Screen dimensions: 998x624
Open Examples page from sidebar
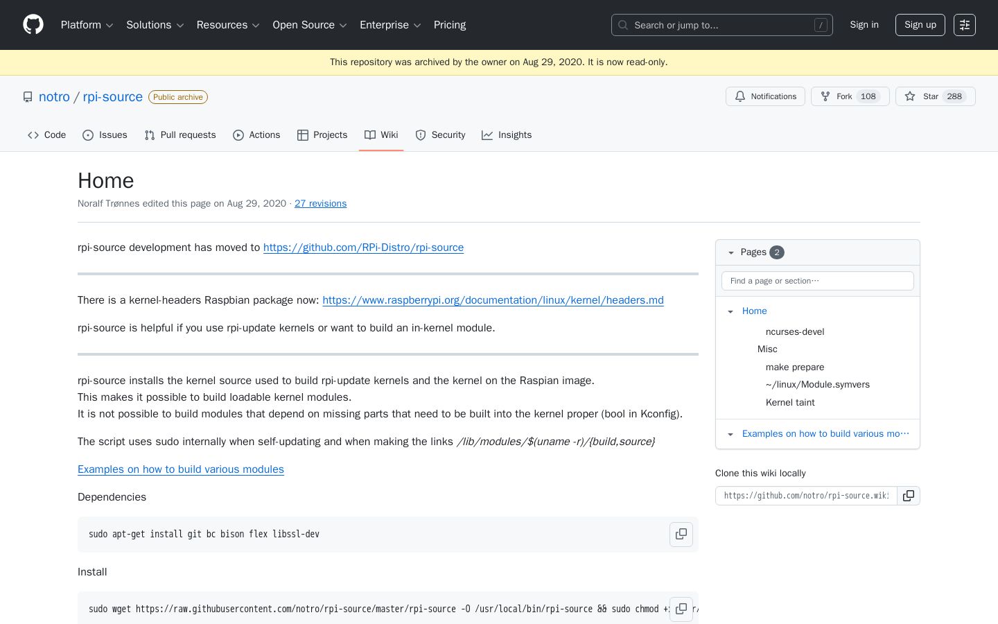tap(825, 434)
